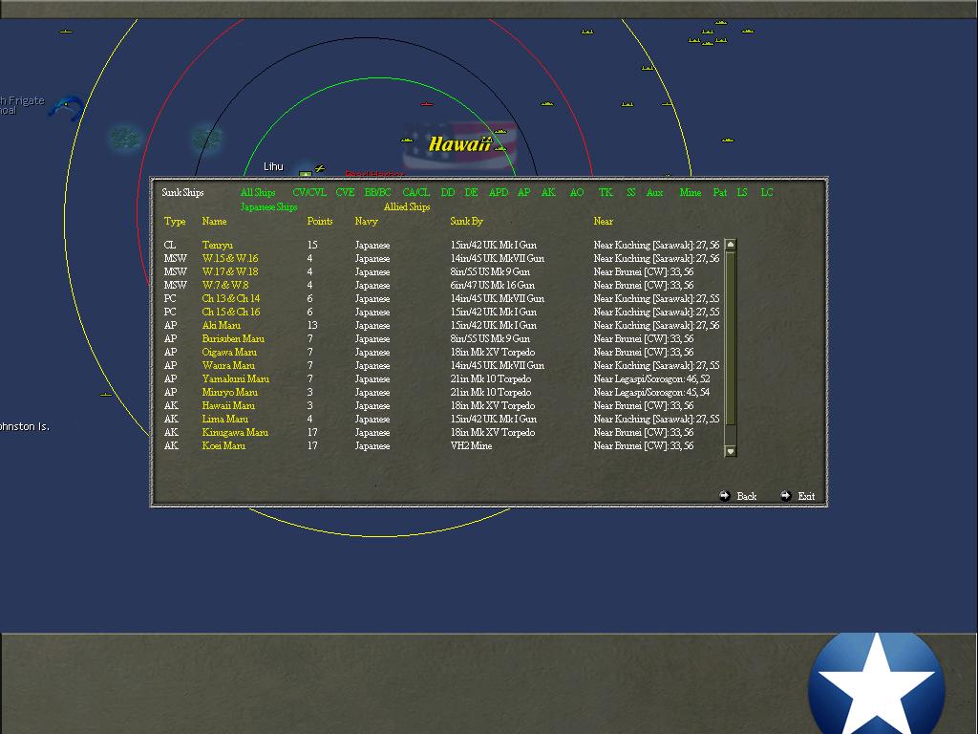Select ship Minryo Maru

pyautogui.click(x=229, y=393)
